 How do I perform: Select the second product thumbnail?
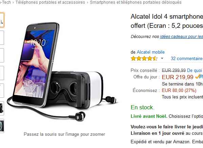click(2, 38)
